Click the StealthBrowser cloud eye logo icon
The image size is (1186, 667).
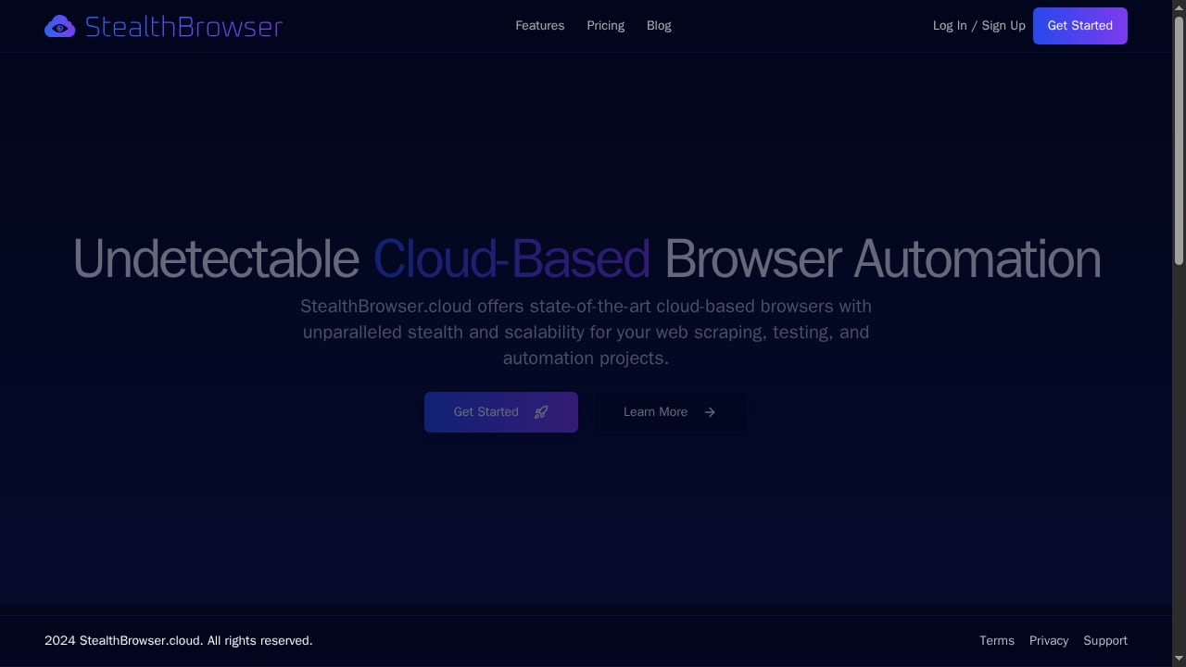[59, 26]
